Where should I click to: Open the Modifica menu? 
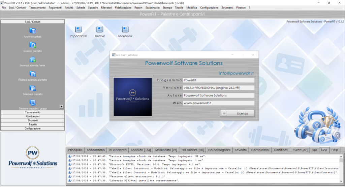(192, 8)
